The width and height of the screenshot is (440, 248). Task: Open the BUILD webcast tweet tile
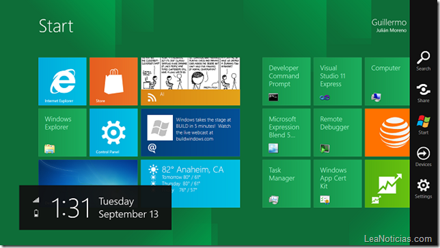pyautogui.click(x=191, y=133)
